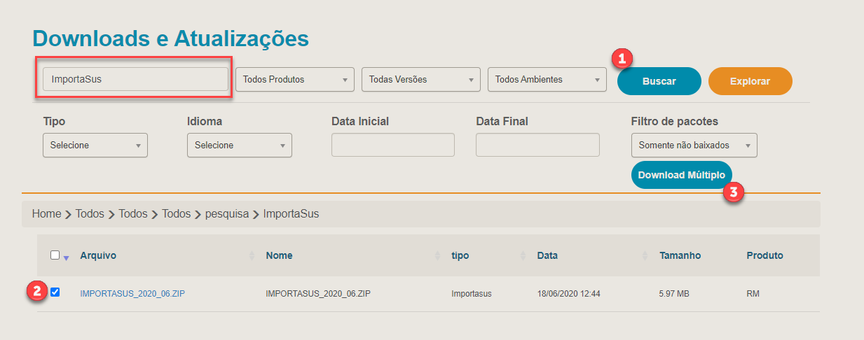Sort table by tipo column

(460, 255)
